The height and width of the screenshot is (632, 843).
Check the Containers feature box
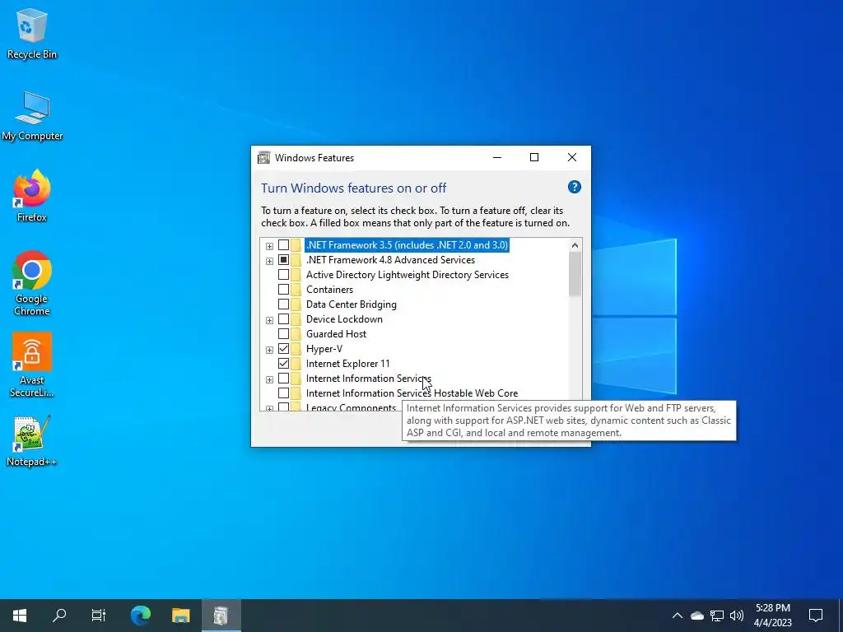click(283, 289)
